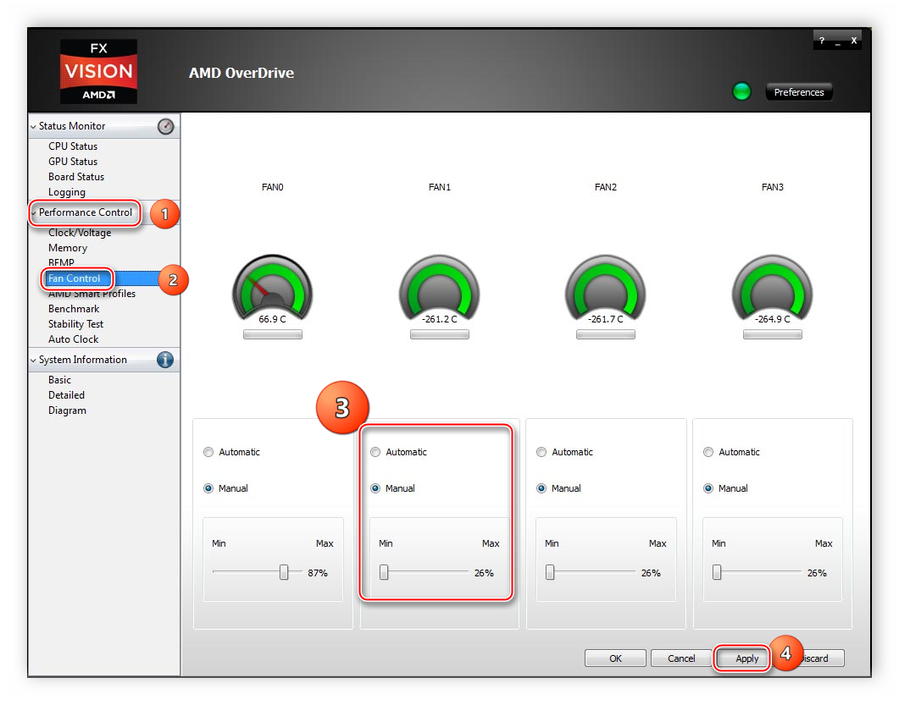Open the Stability Test page

75,324
